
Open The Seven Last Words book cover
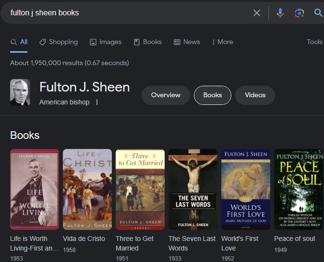193,189
